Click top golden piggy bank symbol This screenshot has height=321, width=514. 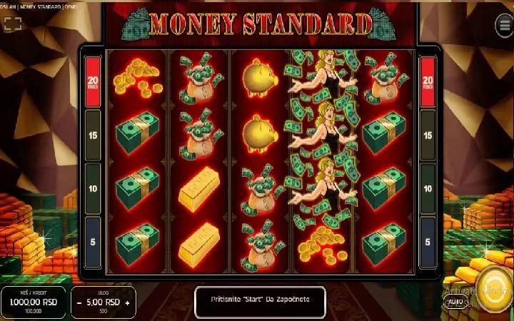pos(260,78)
